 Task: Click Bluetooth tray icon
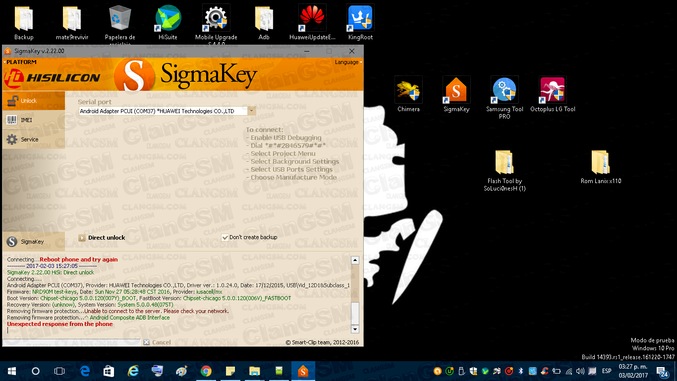521,371
